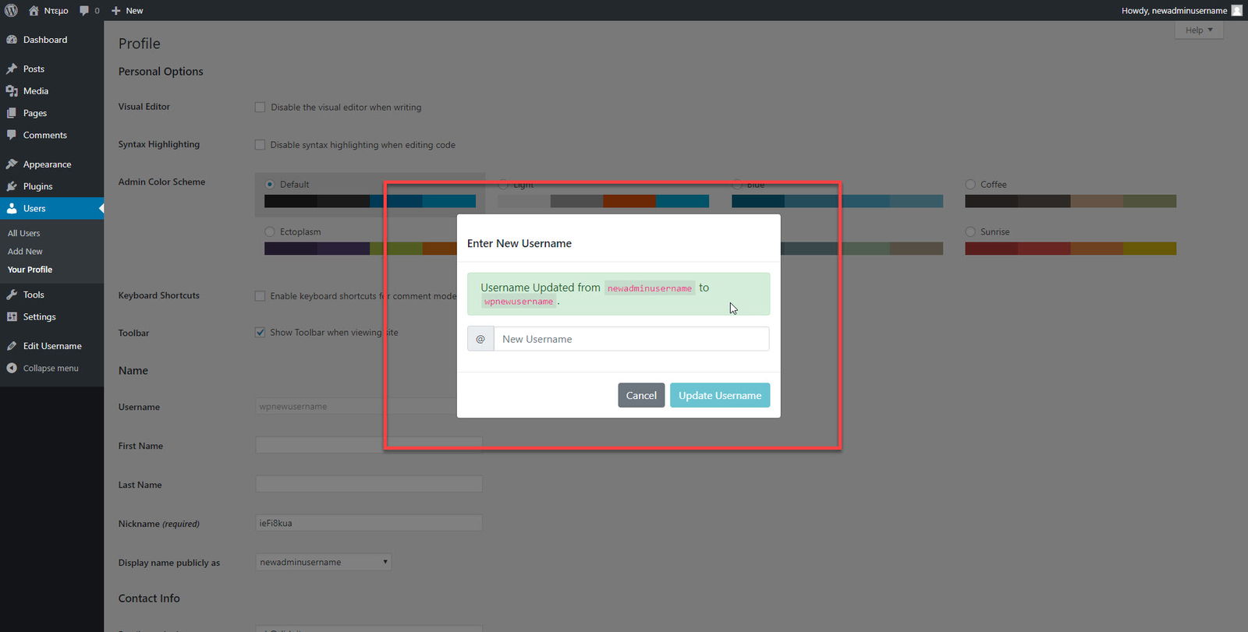This screenshot has width=1248, height=632.
Task: Click the 'Enter New Username' dialog title
Action: click(x=519, y=243)
